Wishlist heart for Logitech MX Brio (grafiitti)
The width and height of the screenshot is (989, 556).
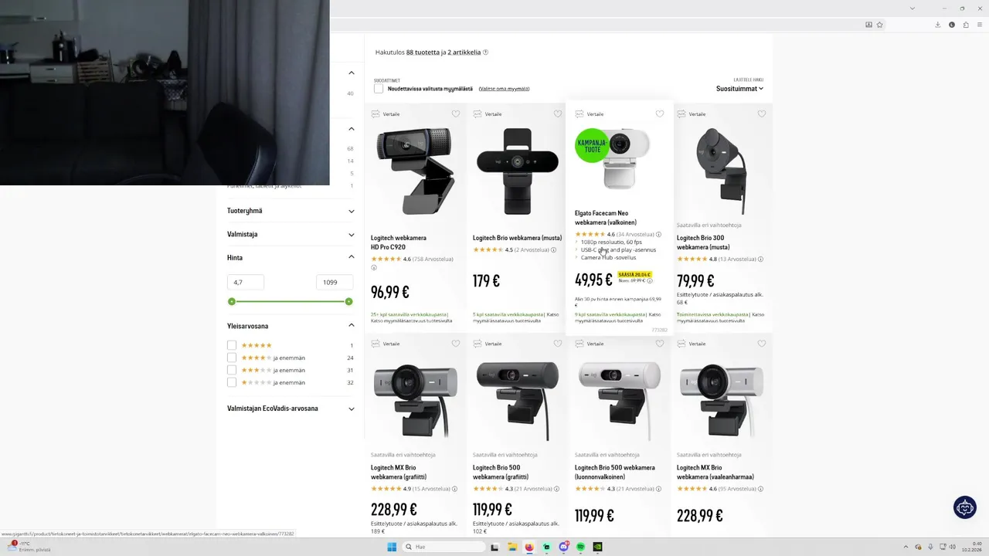pos(456,344)
